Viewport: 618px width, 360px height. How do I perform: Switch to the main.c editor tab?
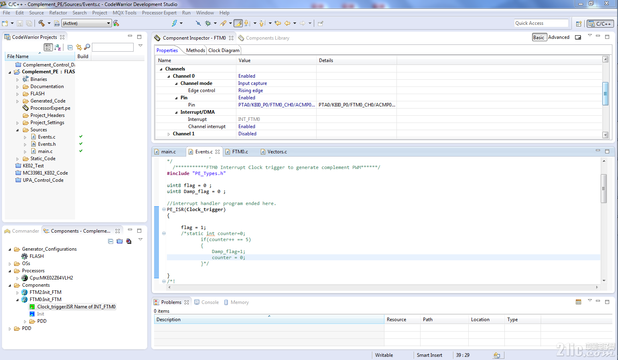click(x=169, y=152)
